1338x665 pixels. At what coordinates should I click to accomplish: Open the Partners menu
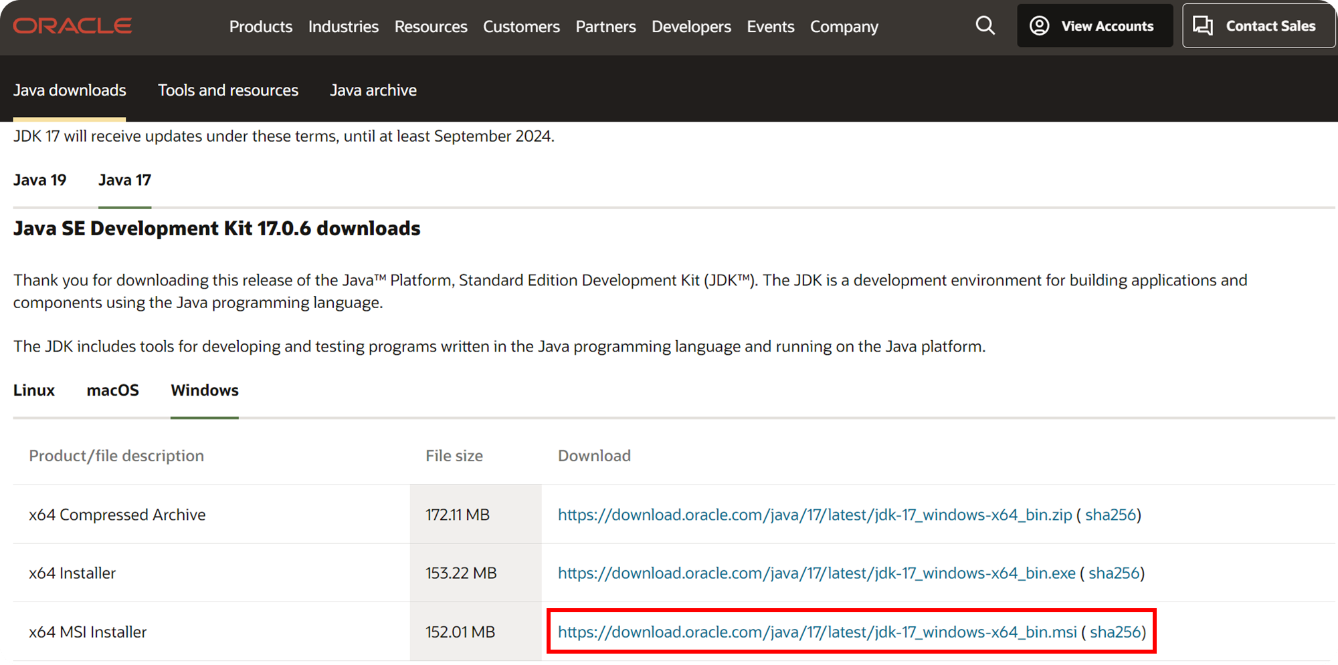pyautogui.click(x=605, y=27)
